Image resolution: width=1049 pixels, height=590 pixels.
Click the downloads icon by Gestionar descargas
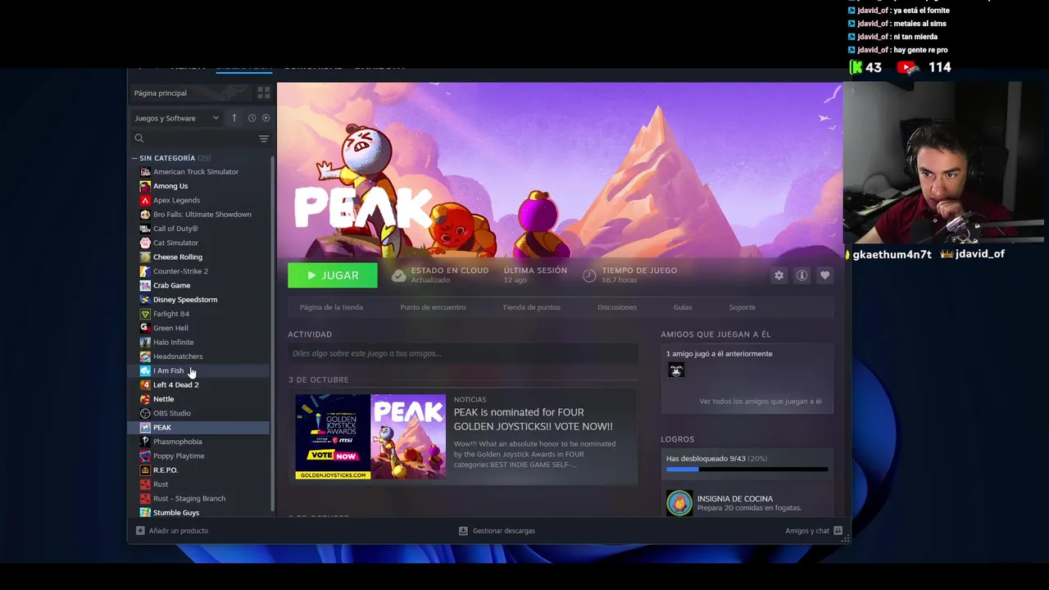(463, 531)
